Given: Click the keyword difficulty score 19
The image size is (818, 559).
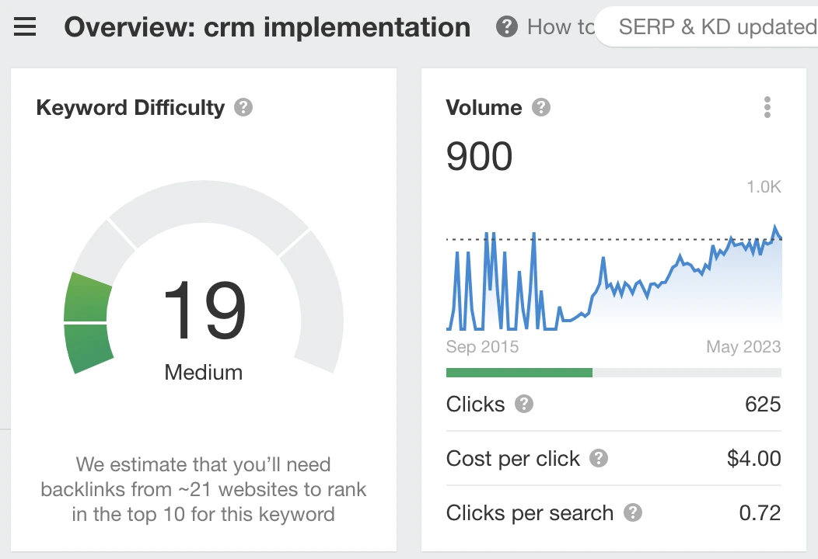Looking at the screenshot, I should tap(204, 311).
